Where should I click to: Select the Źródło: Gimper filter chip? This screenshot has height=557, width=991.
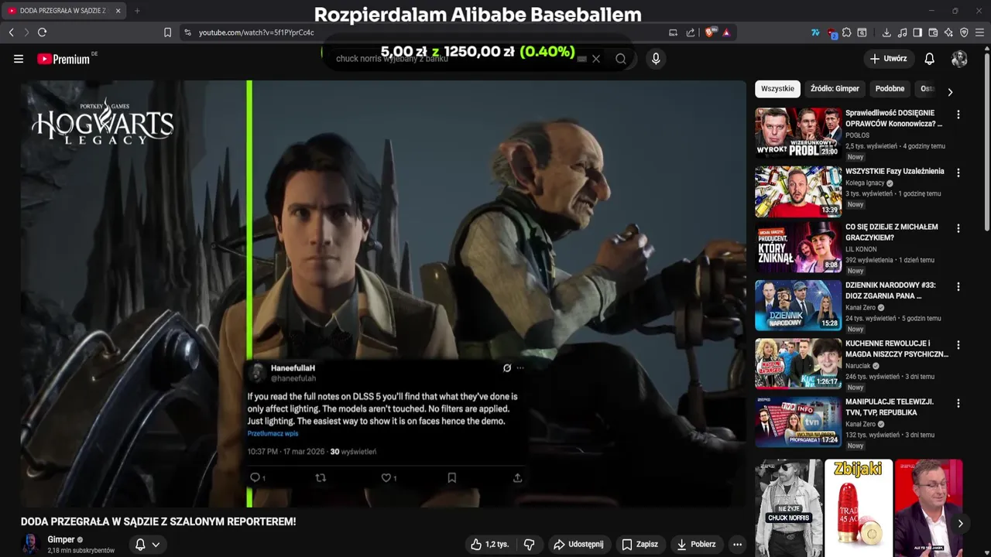pyautogui.click(x=835, y=89)
